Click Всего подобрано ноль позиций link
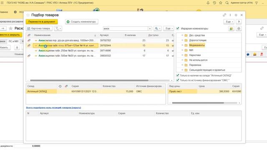Screen dimensions: 267x150 [53, 107]
